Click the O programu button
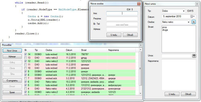 (x=12, y=81)
